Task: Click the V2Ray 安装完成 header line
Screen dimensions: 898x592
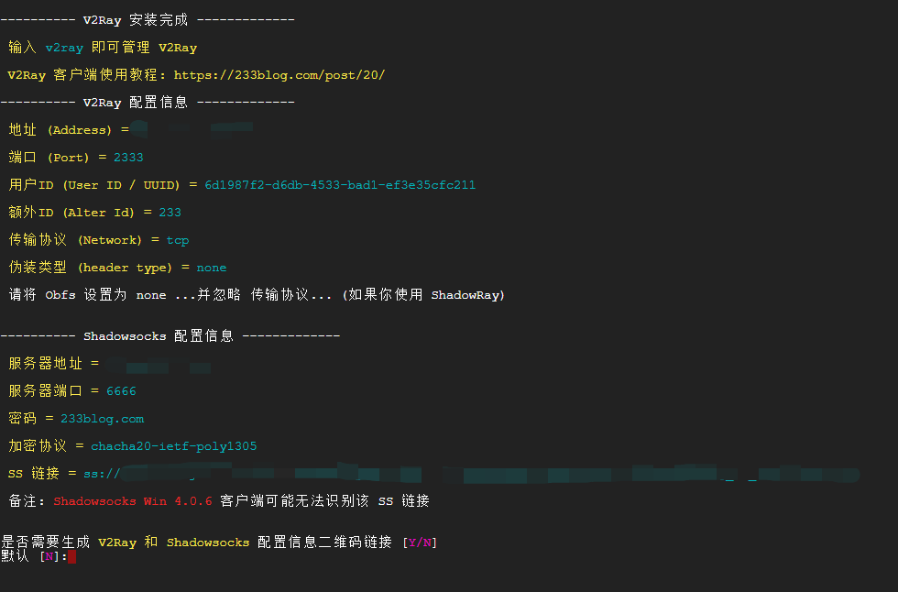Action: (x=147, y=20)
